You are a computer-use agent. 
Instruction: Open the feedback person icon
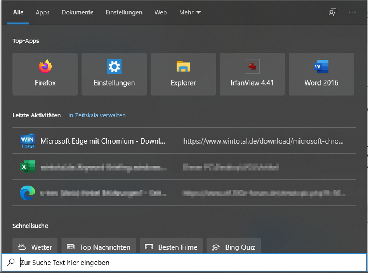[x=332, y=12]
